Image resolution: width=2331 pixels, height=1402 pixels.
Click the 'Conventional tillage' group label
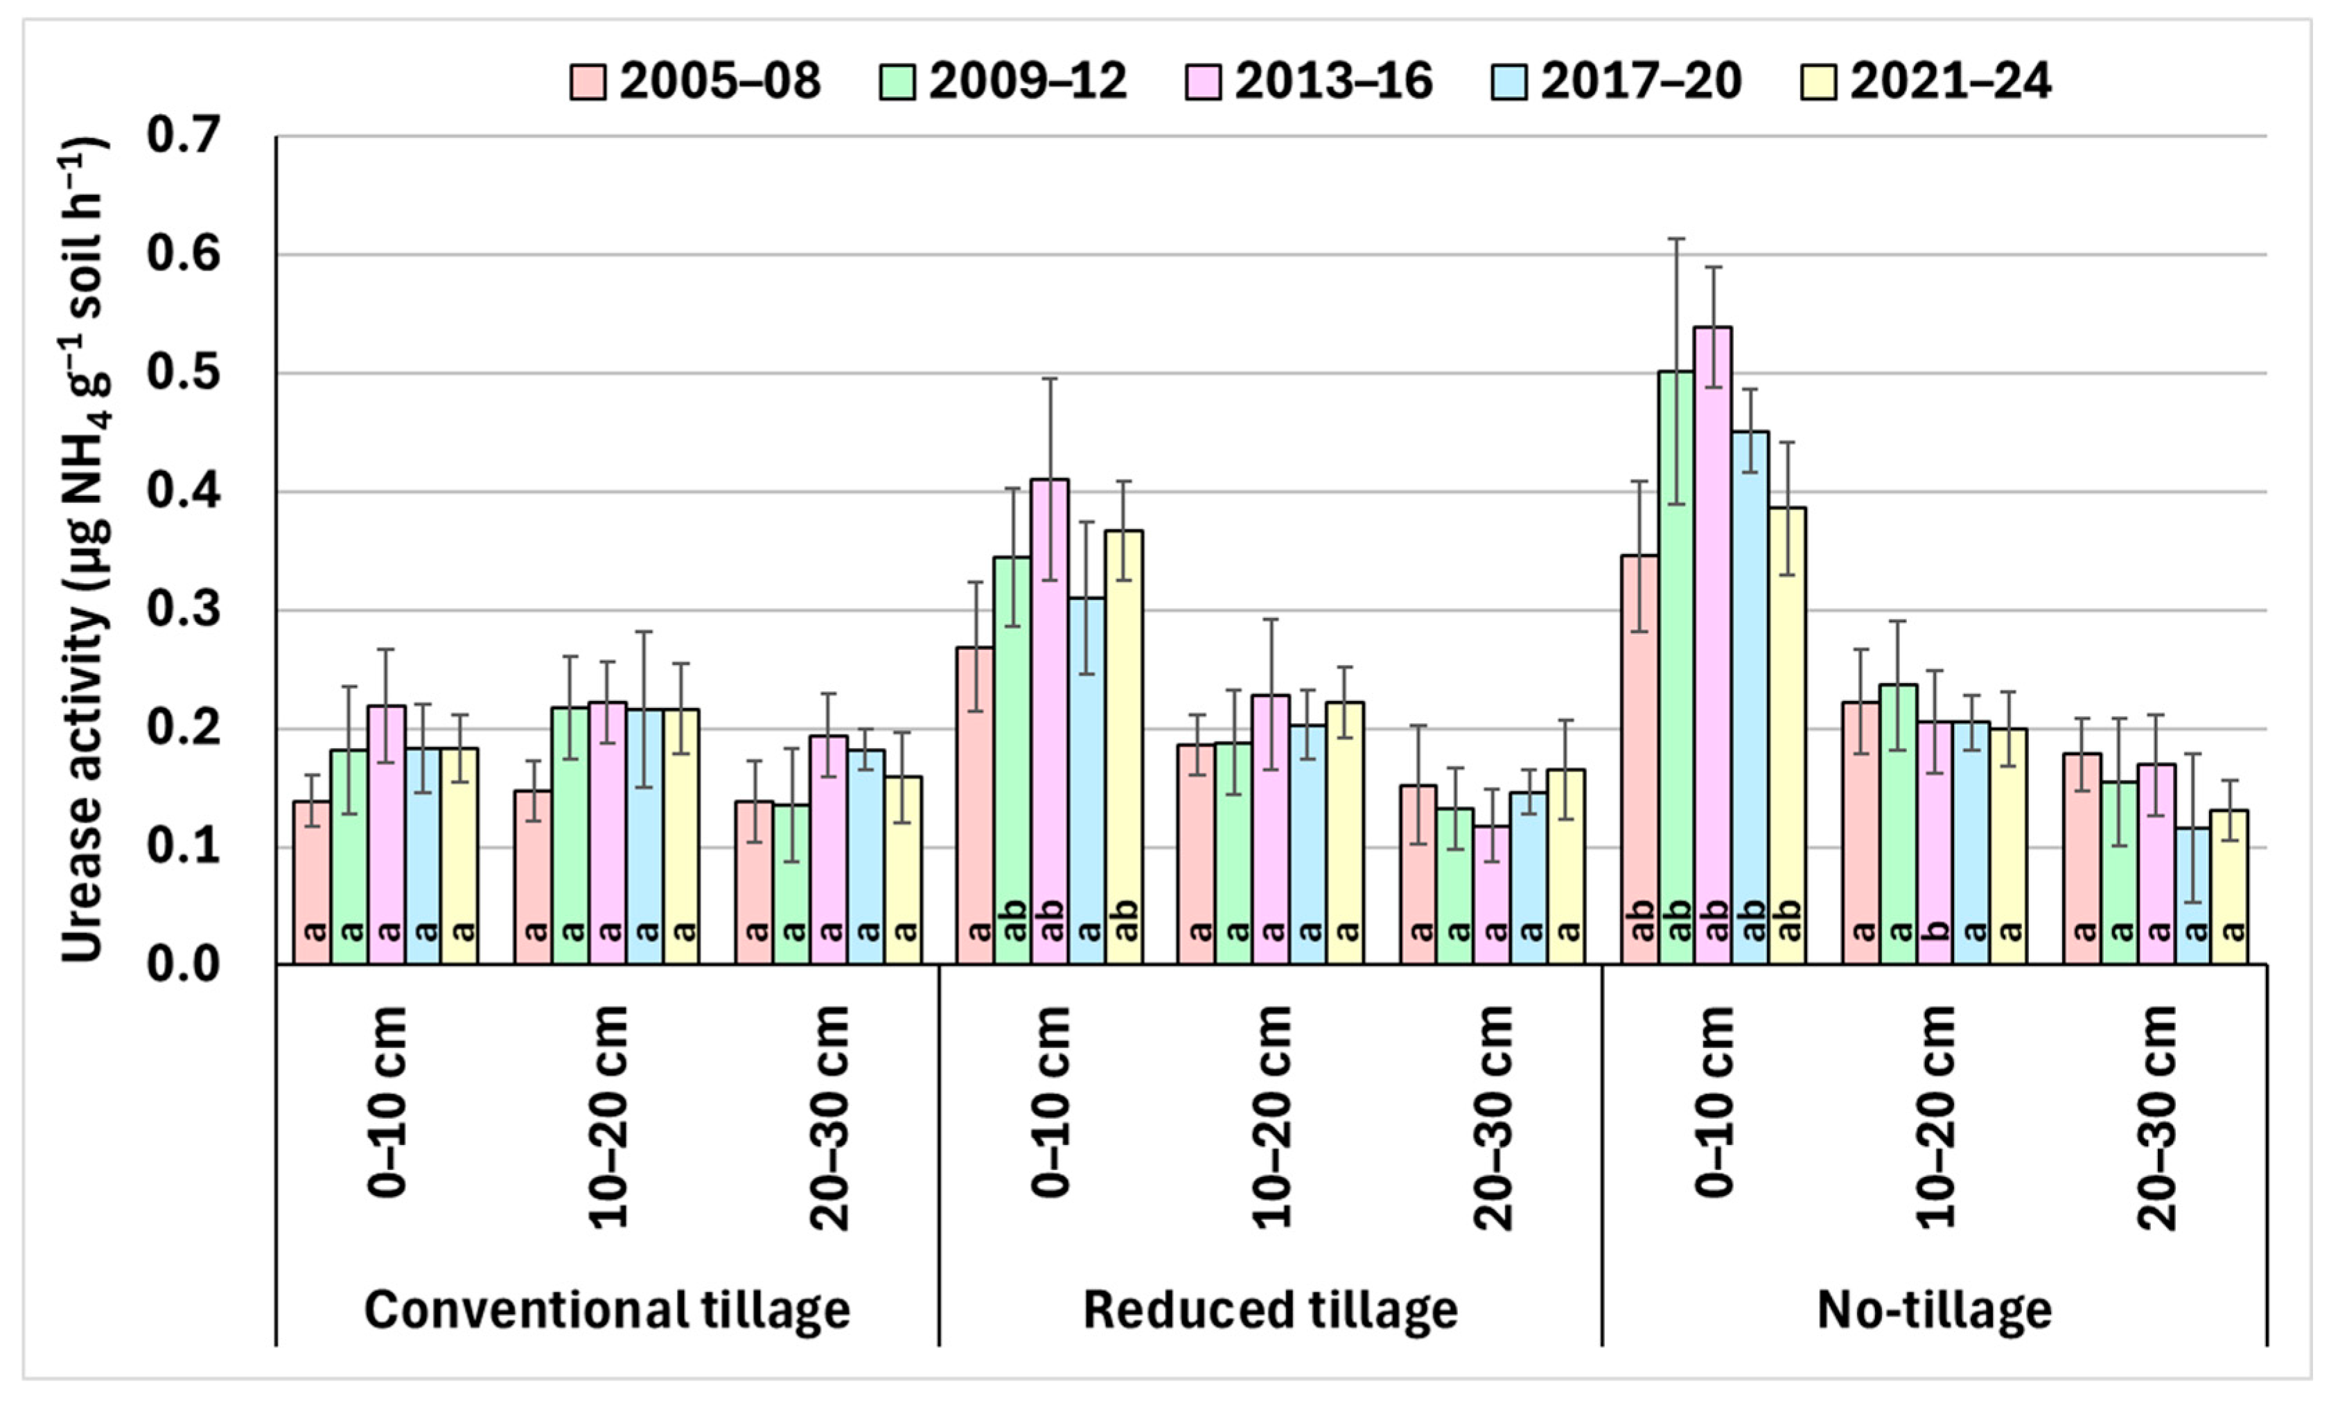pyautogui.click(x=608, y=1311)
